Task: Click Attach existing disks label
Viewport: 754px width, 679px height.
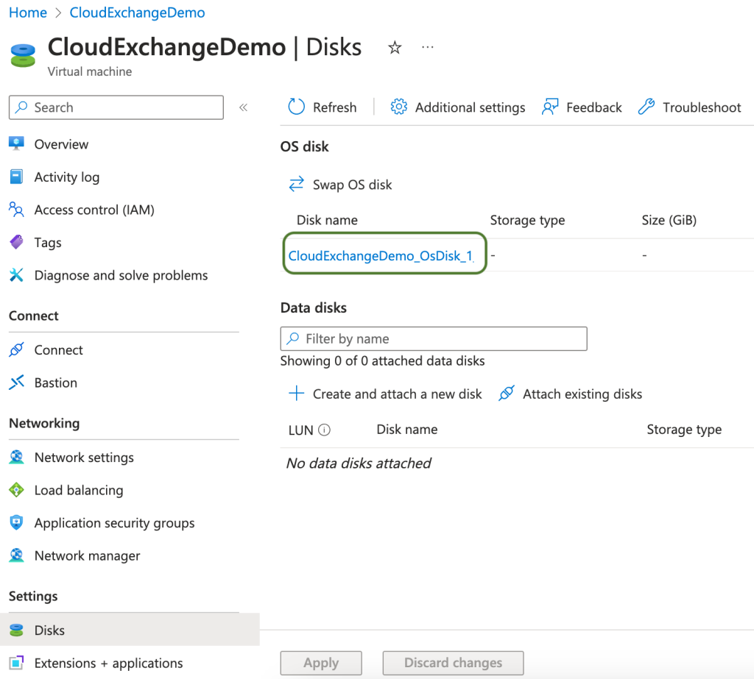Action: coord(582,394)
